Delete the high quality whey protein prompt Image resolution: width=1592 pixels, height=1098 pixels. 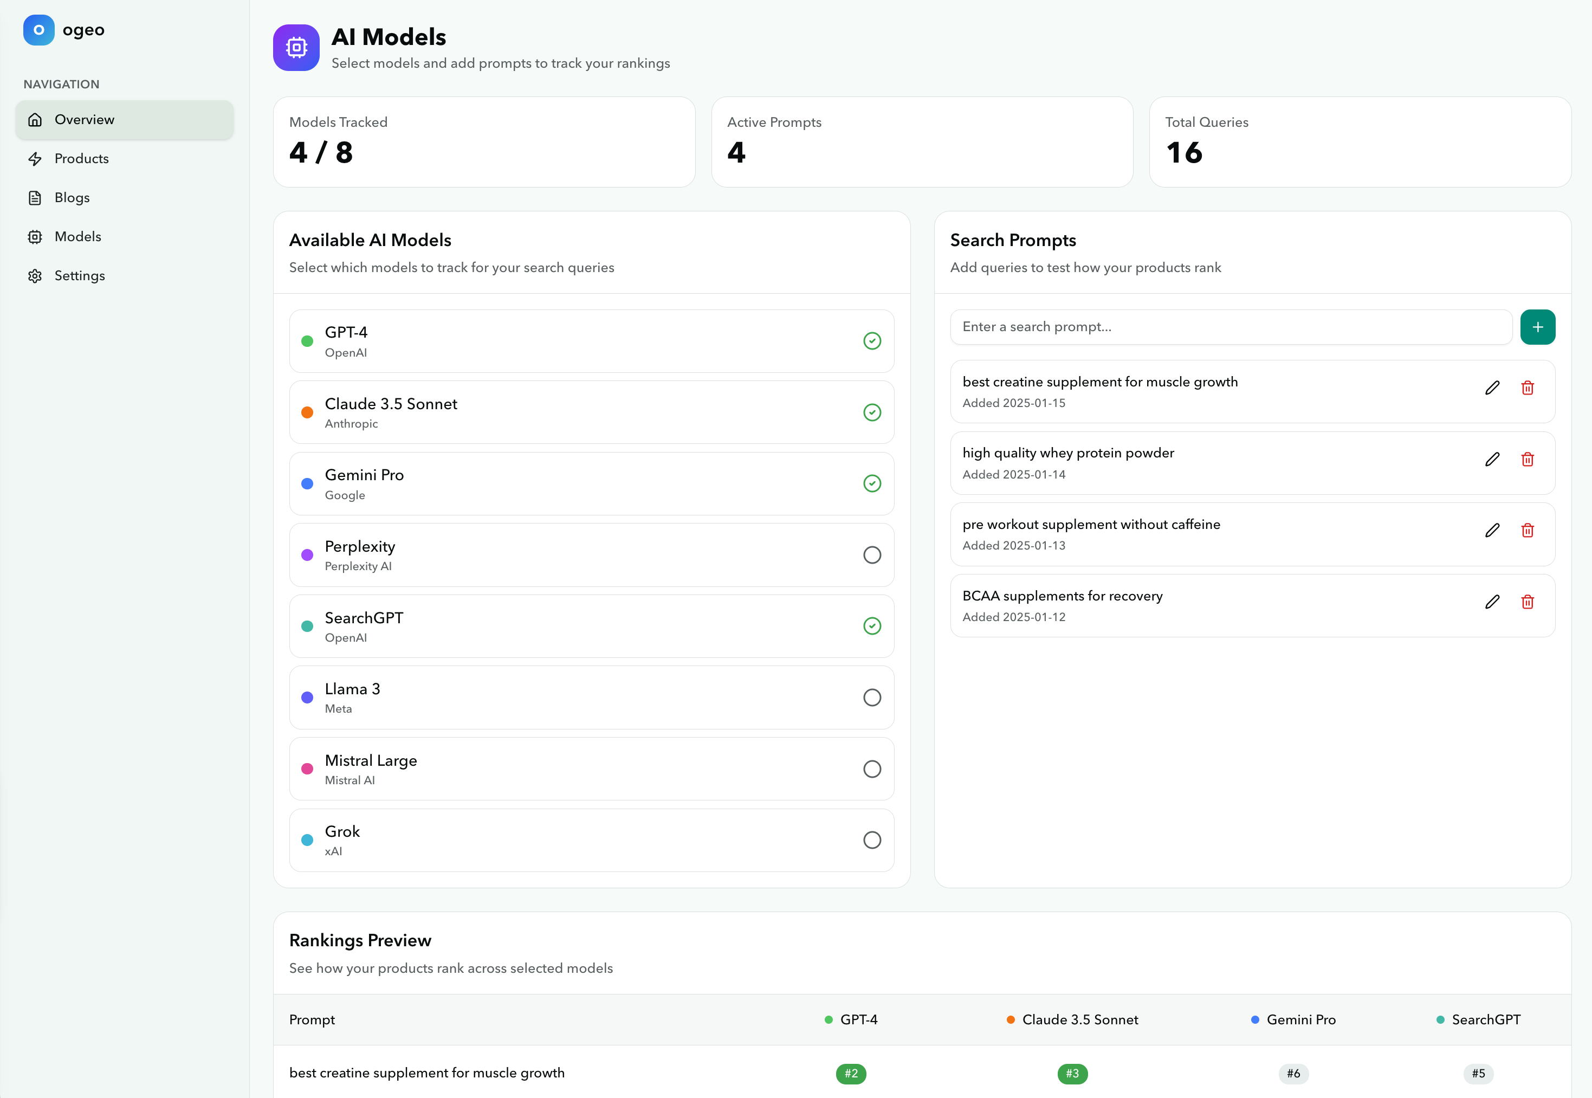(x=1528, y=460)
